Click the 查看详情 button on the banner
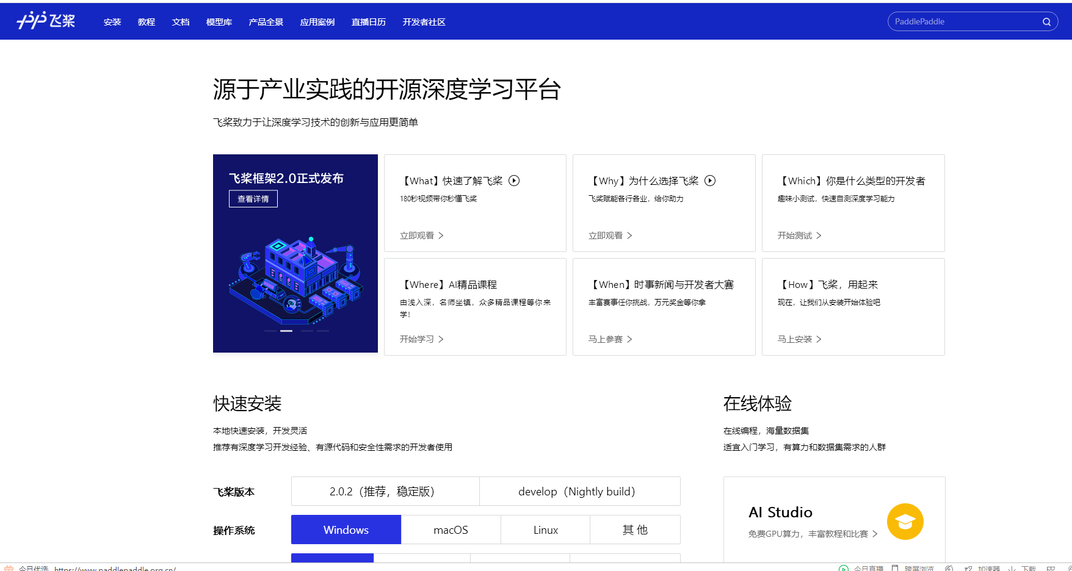The image size is (1072, 571). (x=253, y=198)
